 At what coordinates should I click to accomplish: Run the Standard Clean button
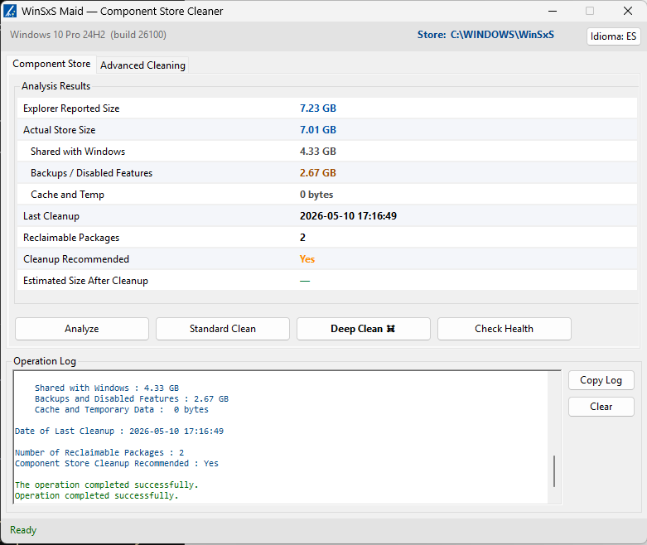pos(223,329)
